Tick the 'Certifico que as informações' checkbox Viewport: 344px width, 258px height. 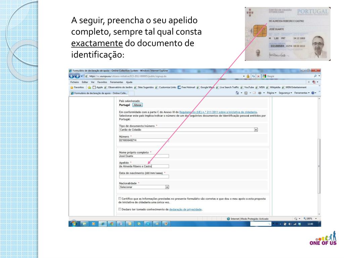pos(120,199)
